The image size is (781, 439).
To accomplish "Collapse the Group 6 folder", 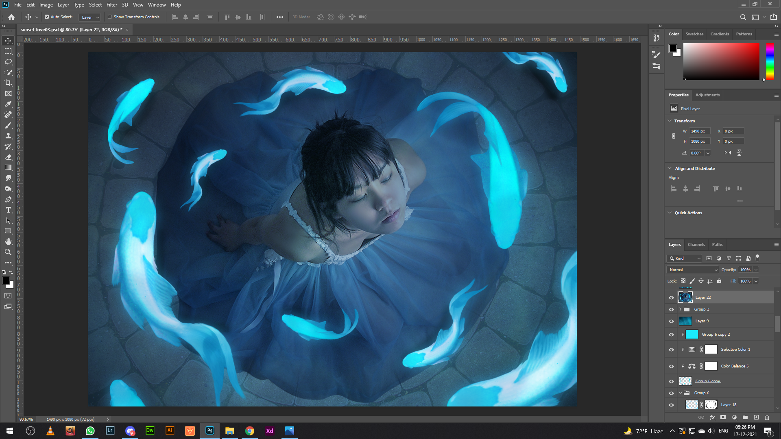I will point(680,393).
